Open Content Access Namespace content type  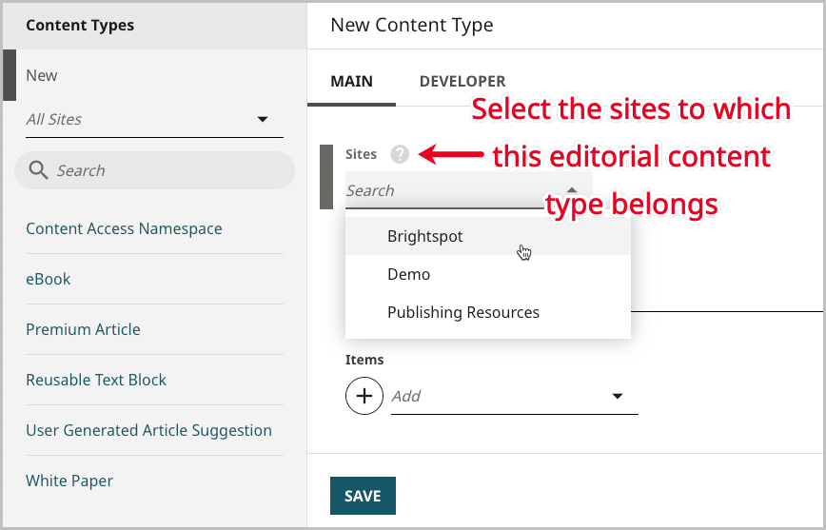pyautogui.click(x=124, y=228)
